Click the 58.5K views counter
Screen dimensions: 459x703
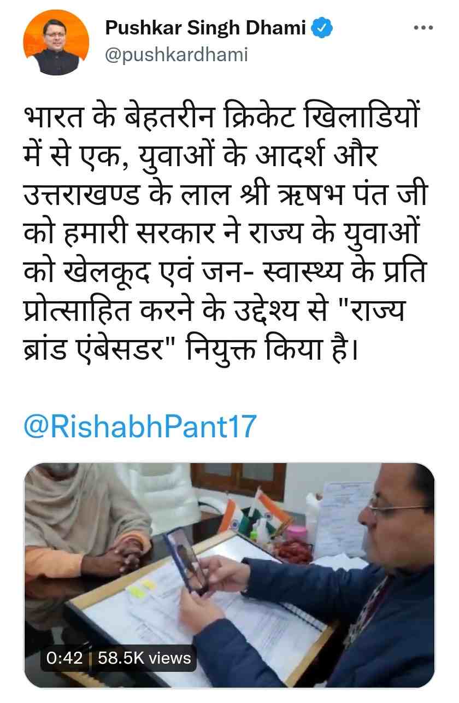(x=144, y=658)
